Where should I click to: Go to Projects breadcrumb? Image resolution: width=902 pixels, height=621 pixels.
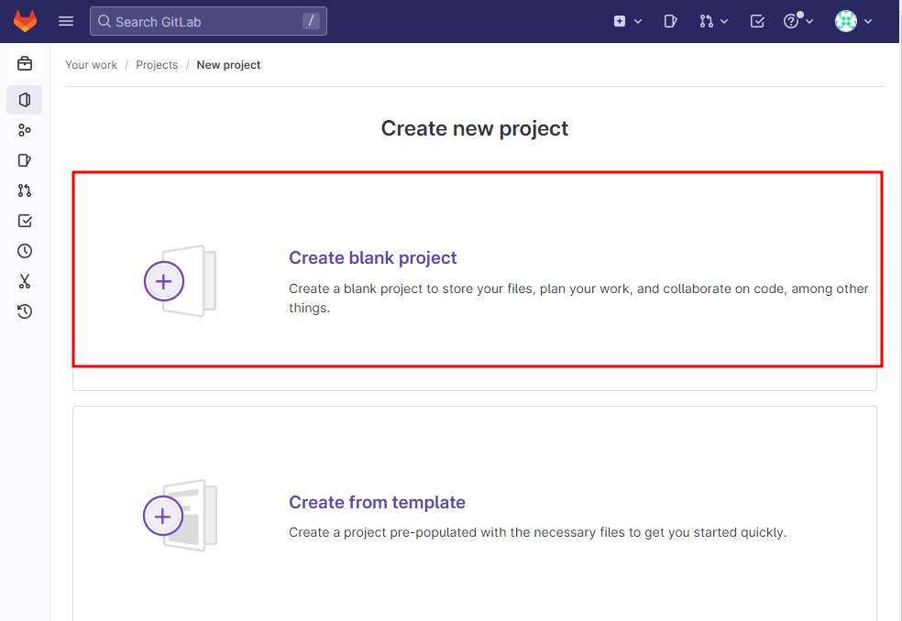click(x=157, y=65)
